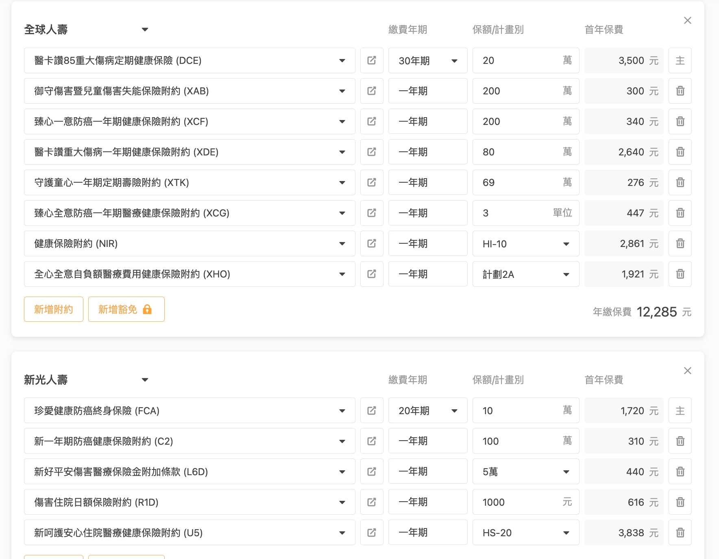Edit XTK coverage amount field showing 69
This screenshot has height=559, width=719.
coord(526,183)
